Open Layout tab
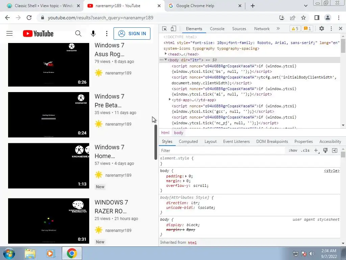346x260 pixels. click(211, 142)
